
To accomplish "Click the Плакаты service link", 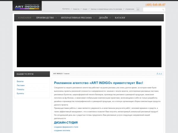I will coord(20,90).
